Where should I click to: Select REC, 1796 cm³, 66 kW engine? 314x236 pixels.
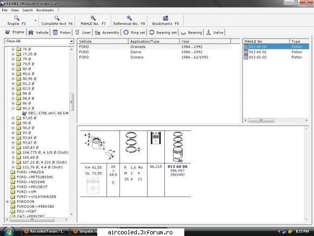click(45, 113)
